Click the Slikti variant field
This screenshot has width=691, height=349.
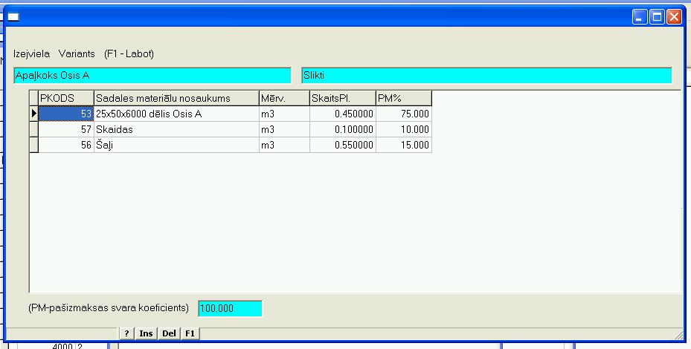click(x=486, y=75)
